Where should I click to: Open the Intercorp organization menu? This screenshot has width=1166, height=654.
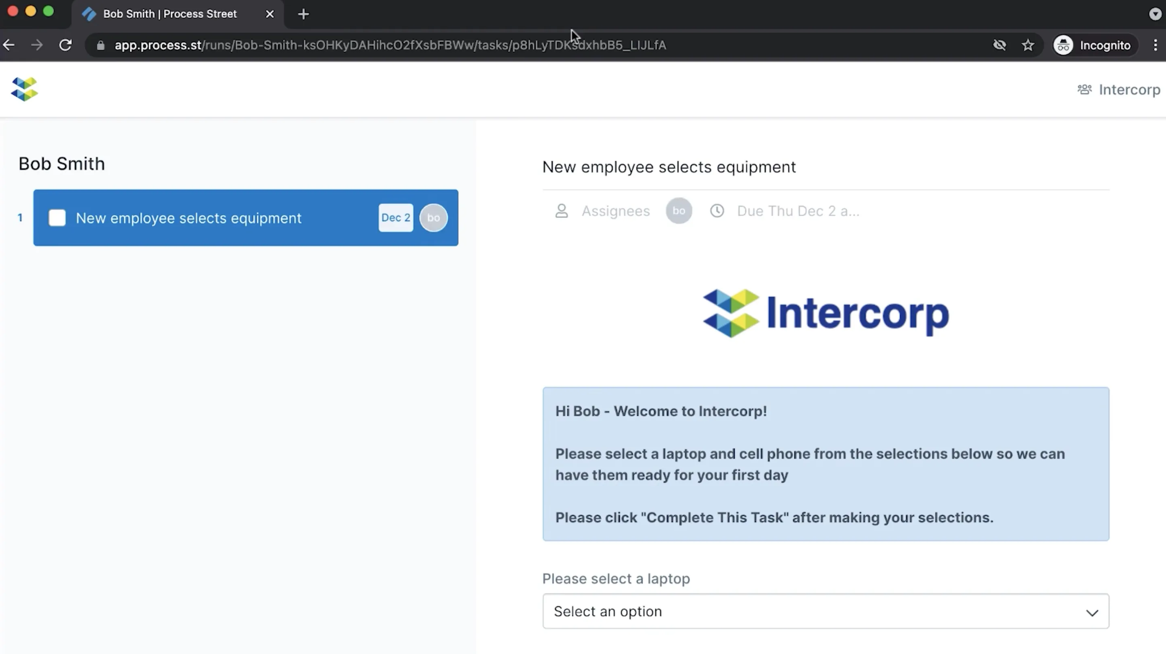1119,89
